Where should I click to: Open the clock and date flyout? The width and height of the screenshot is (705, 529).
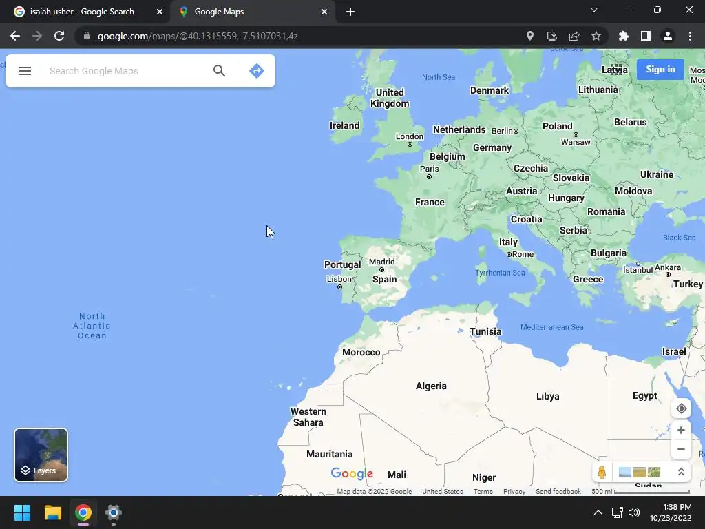[671, 512]
